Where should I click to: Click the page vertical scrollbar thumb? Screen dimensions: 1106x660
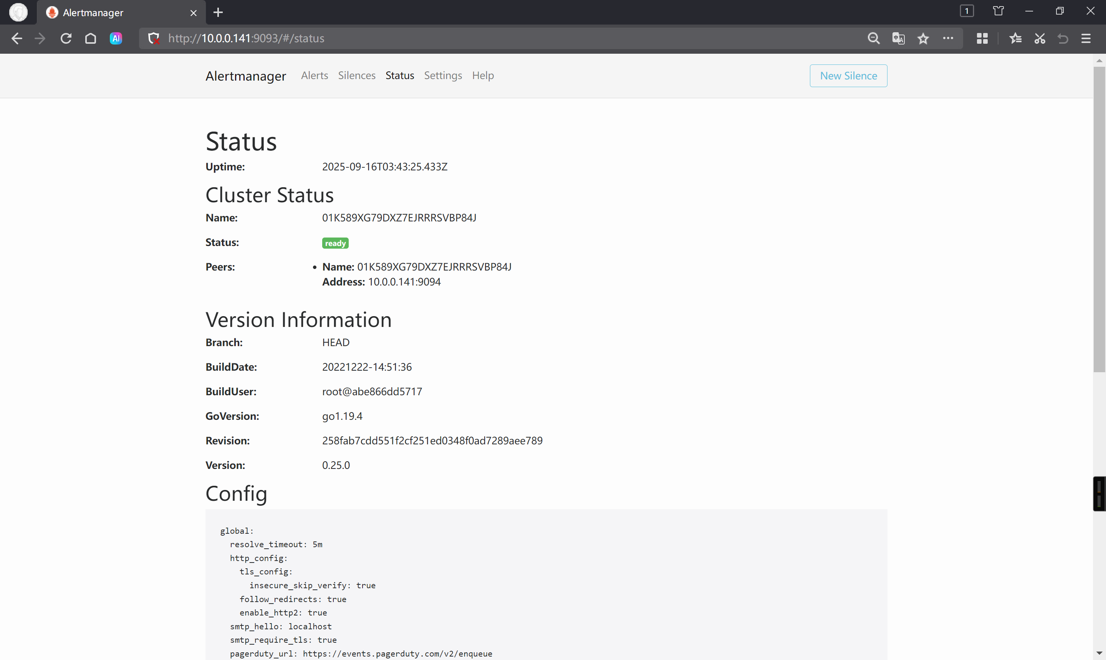pyautogui.click(x=1099, y=219)
